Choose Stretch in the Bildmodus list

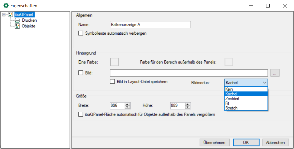point(231,108)
